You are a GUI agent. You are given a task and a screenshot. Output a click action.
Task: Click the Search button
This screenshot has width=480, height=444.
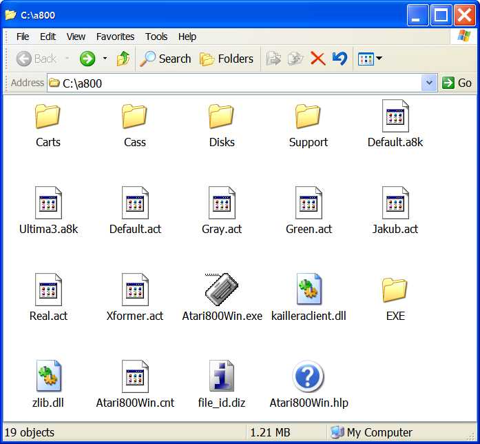pyautogui.click(x=165, y=59)
